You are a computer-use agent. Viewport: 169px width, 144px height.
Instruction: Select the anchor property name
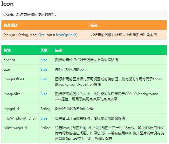[9, 60]
